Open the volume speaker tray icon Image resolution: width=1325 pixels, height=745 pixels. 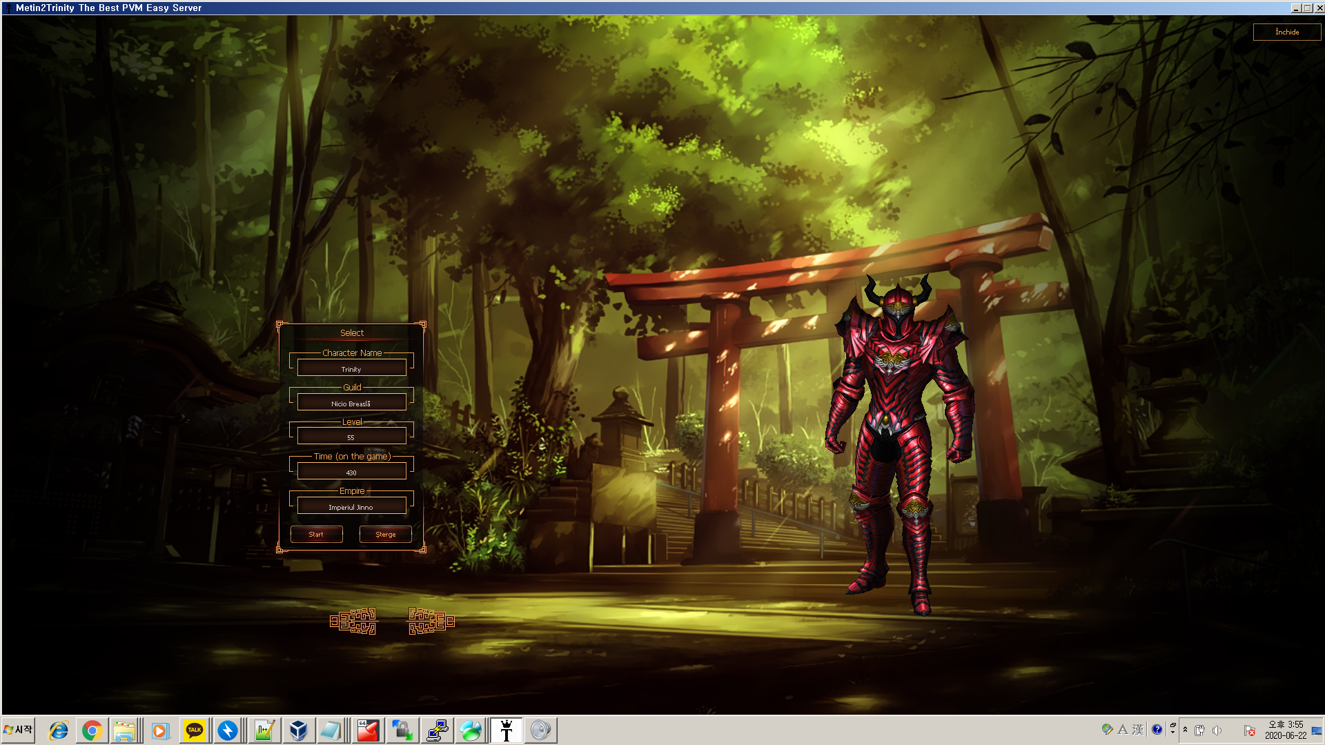coord(1217,730)
